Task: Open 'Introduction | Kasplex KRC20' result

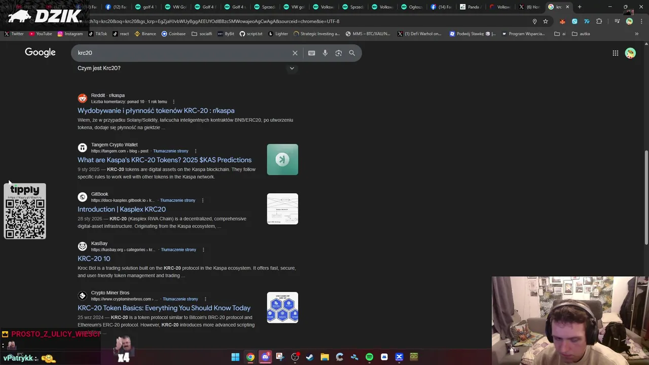Action: coord(122,209)
